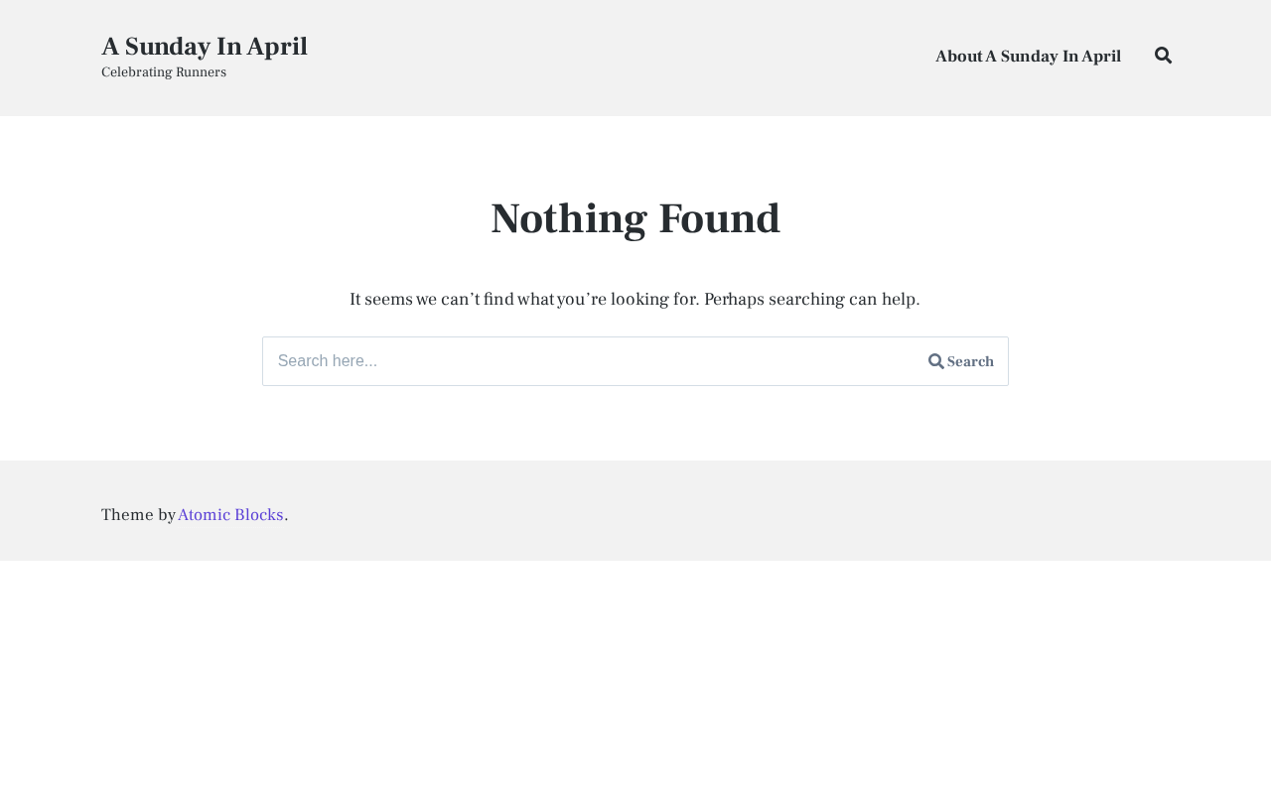Click the "Celebrating Runners" tagline
1271x794 pixels.
[x=164, y=72]
